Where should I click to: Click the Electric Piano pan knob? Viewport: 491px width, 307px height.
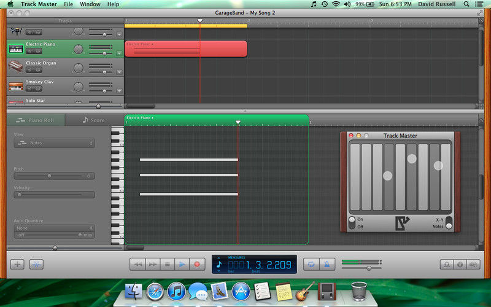coord(79,49)
